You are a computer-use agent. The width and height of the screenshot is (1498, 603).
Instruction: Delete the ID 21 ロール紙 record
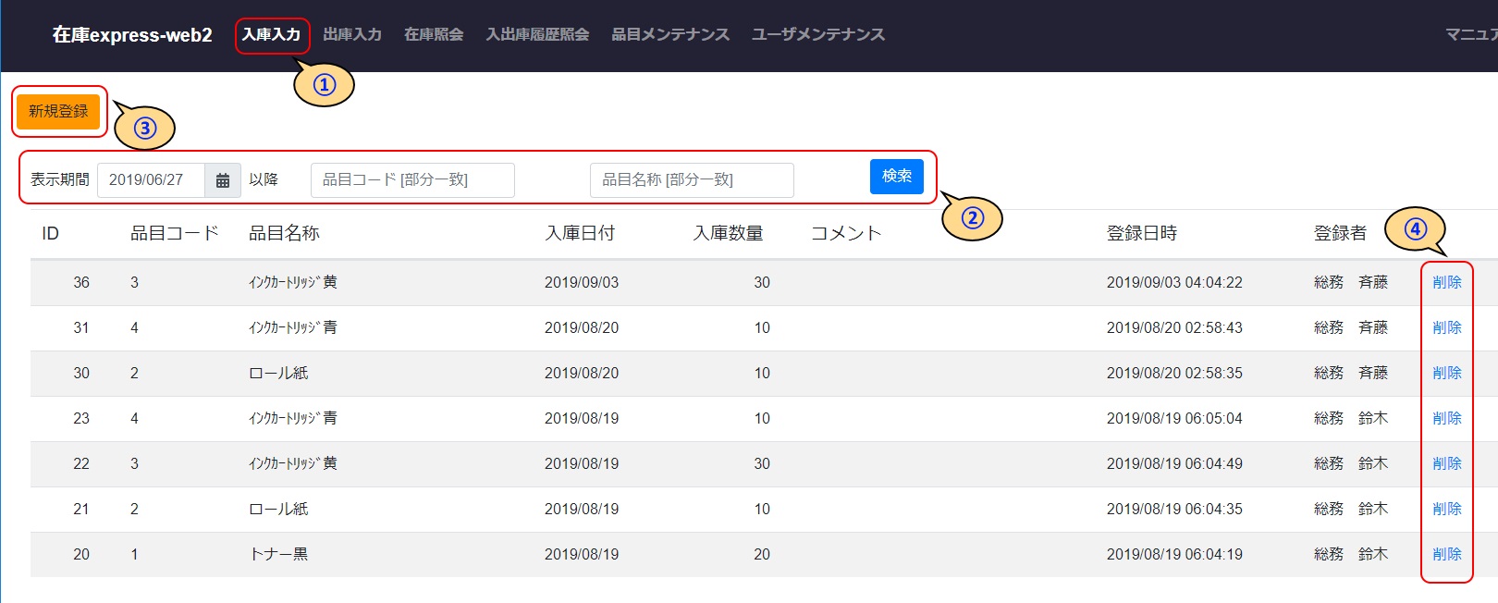click(x=1446, y=509)
